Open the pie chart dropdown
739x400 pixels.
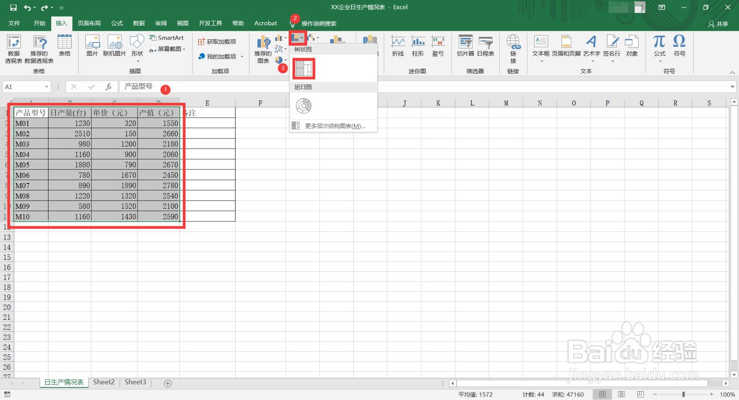coord(281,60)
